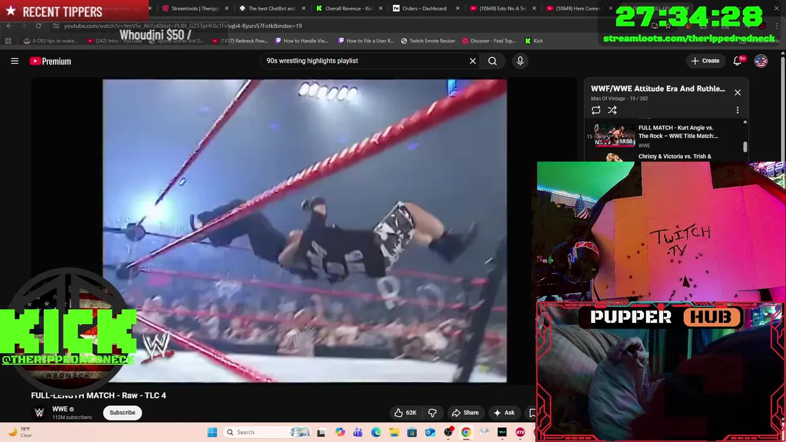Open the account avatar menu

(761, 61)
